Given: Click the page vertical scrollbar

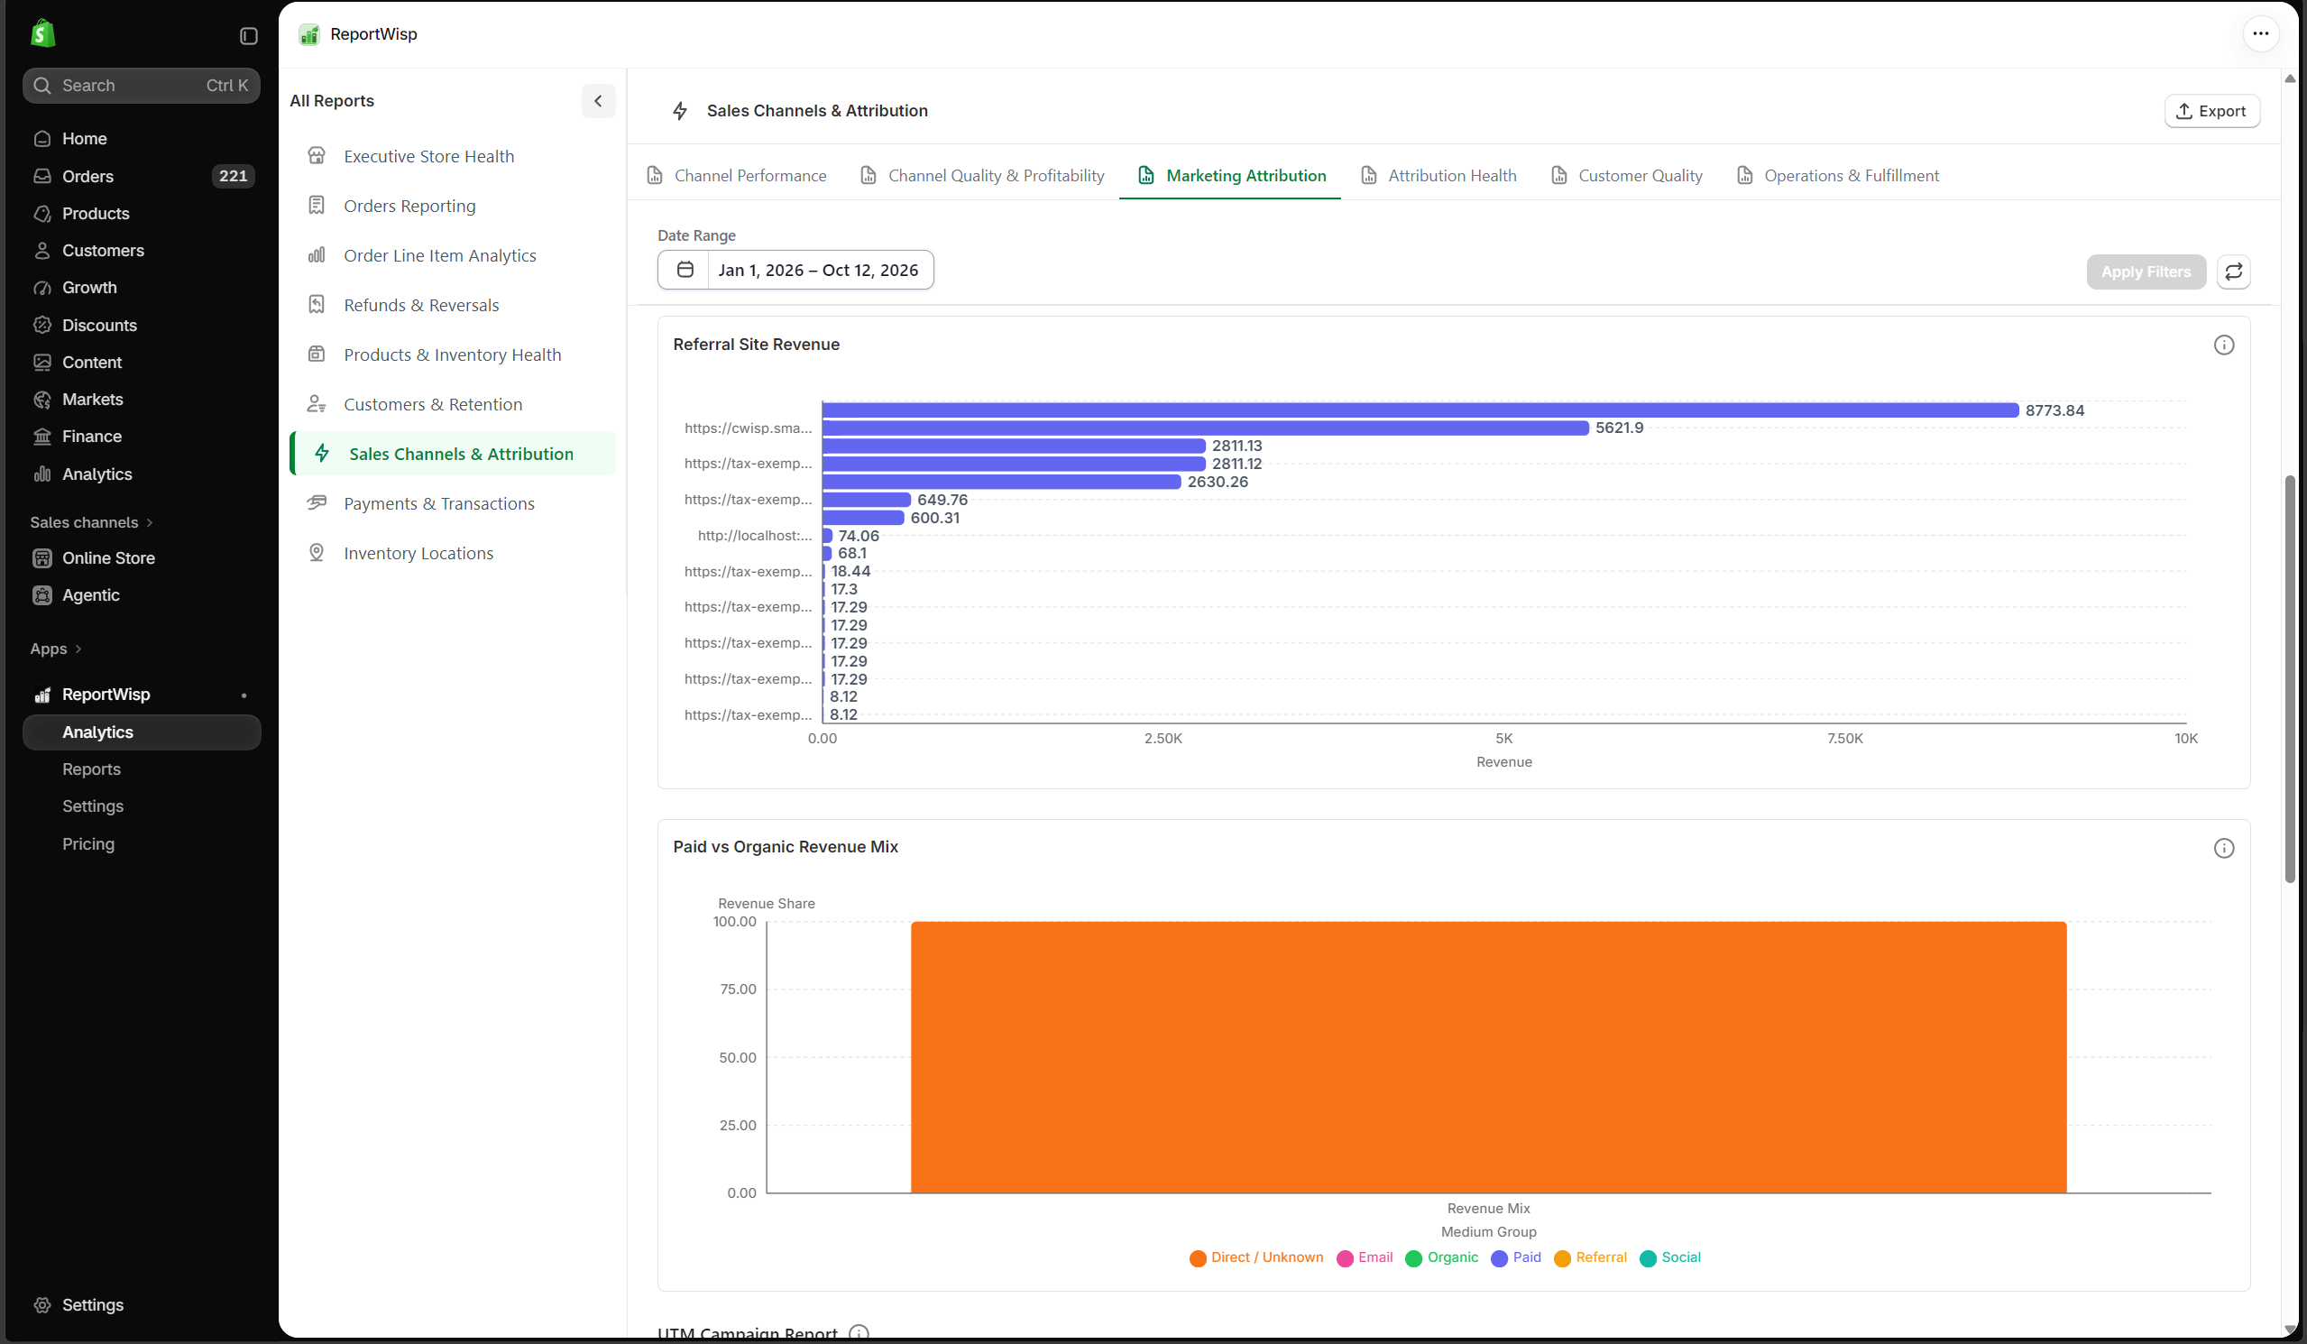Looking at the screenshot, I should (x=2290, y=678).
